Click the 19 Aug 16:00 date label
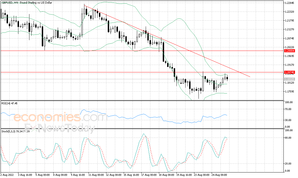This screenshot has height=178, width=298. (x=184, y=175)
